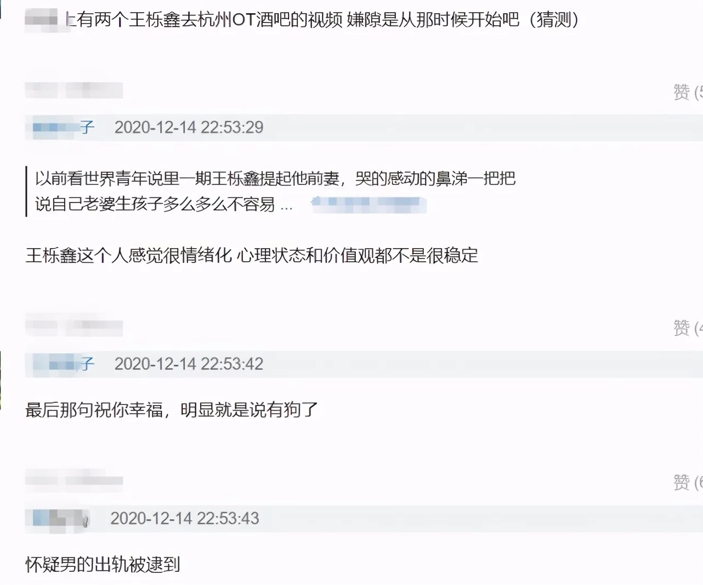703x585 pixels.
Task: Select the comment about 杭州OT酒吧的视频
Action: (x=322, y=20)
